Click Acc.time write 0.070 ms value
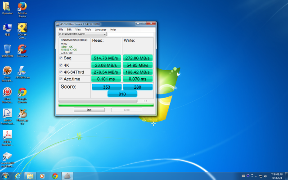 [x=138, y=79]
